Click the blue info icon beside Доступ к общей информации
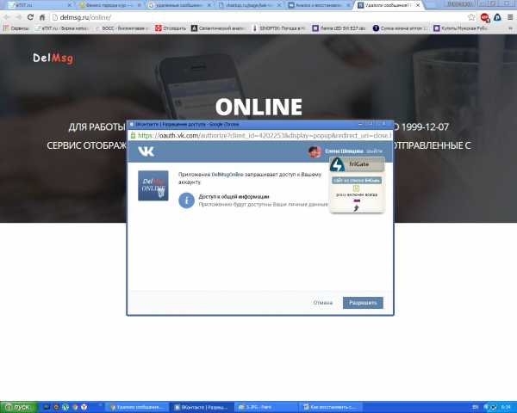The height and width of the screenshot is (413, 517). [x=186, y=200]
